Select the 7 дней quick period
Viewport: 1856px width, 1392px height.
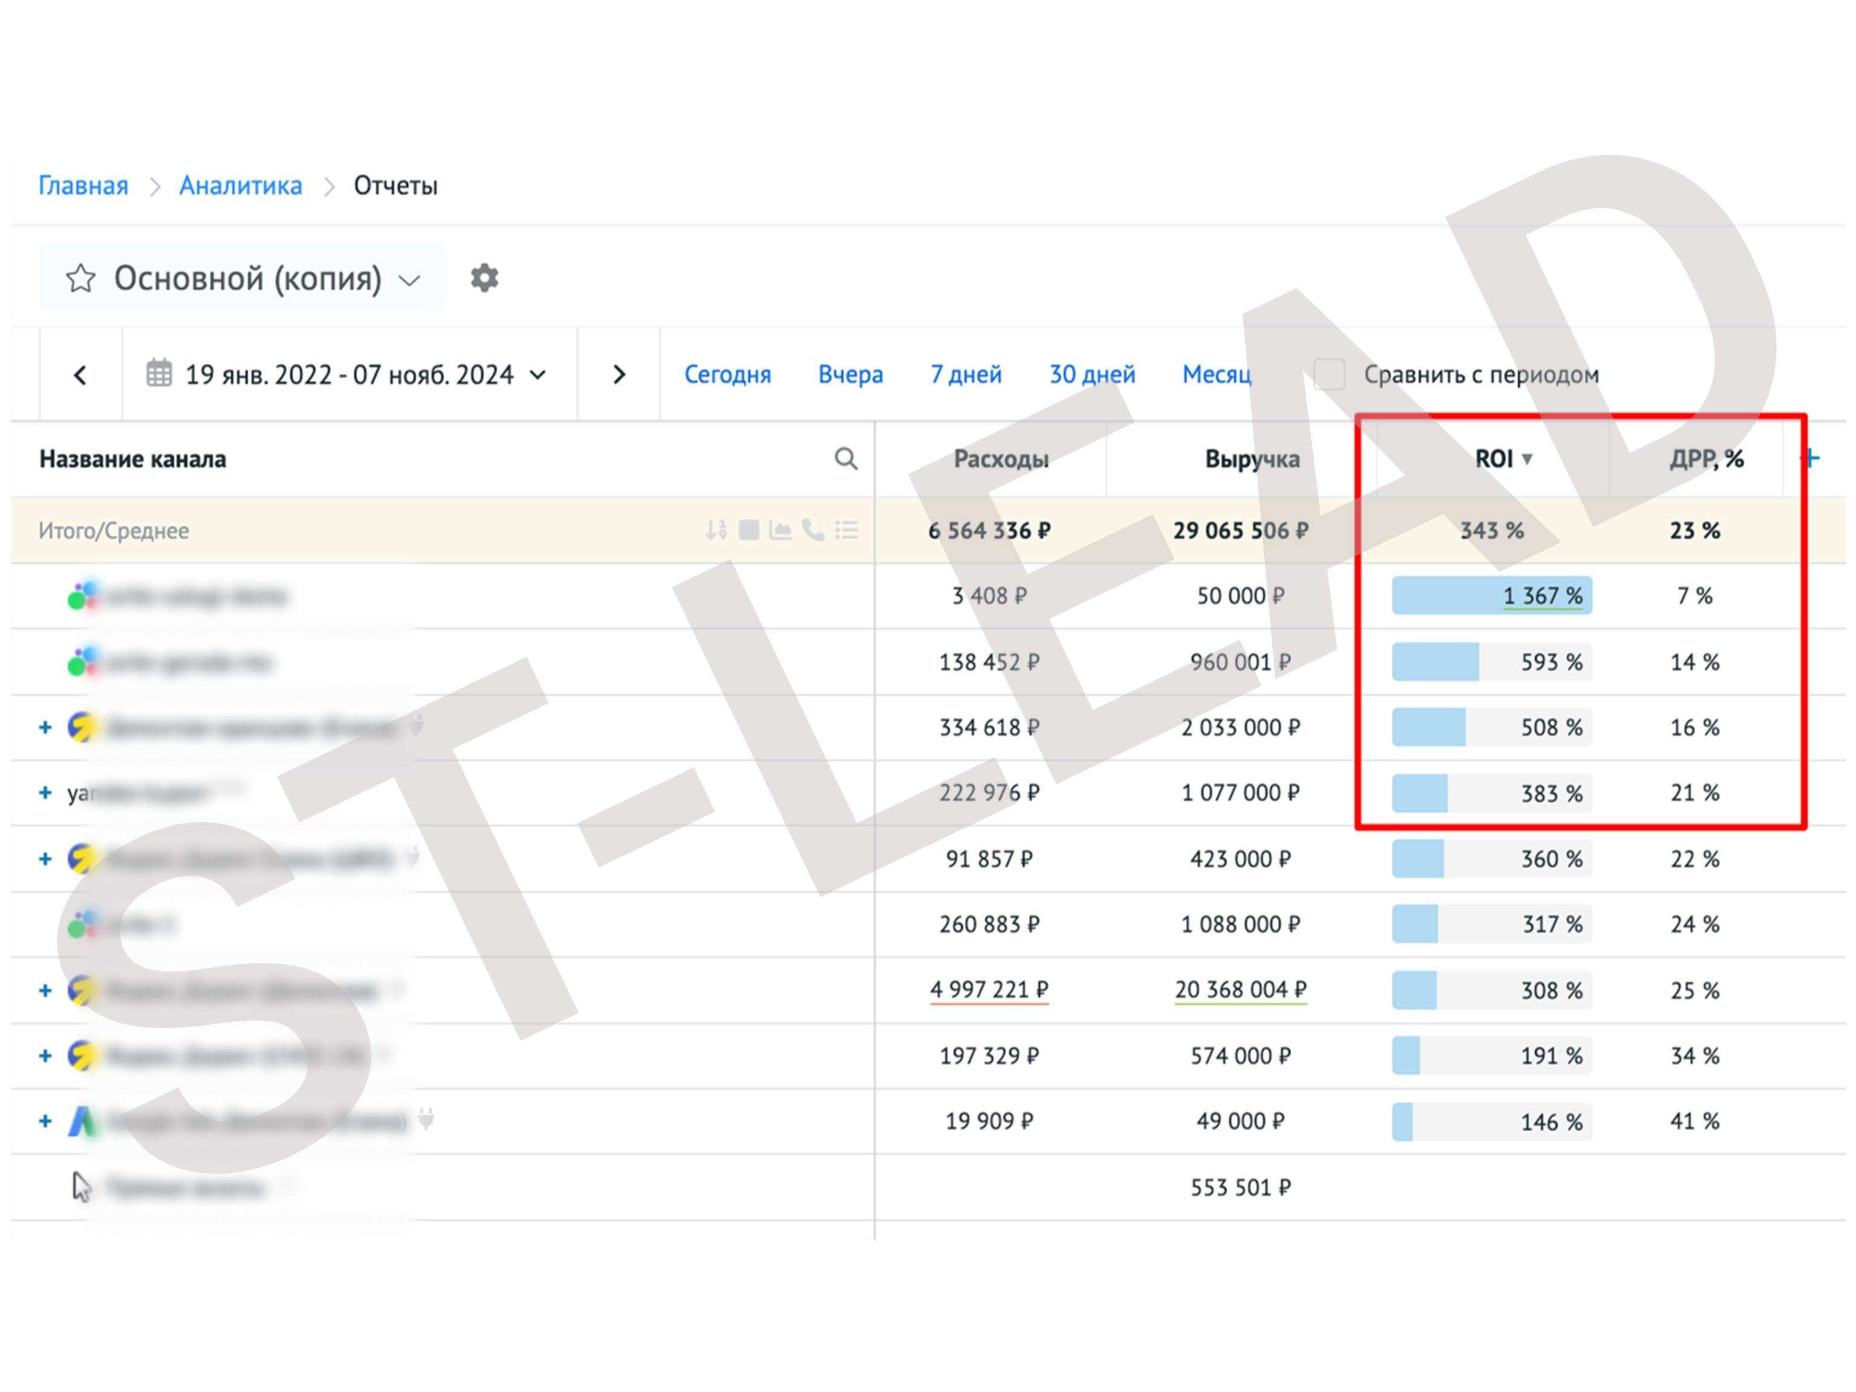click(x=965, y=374)
